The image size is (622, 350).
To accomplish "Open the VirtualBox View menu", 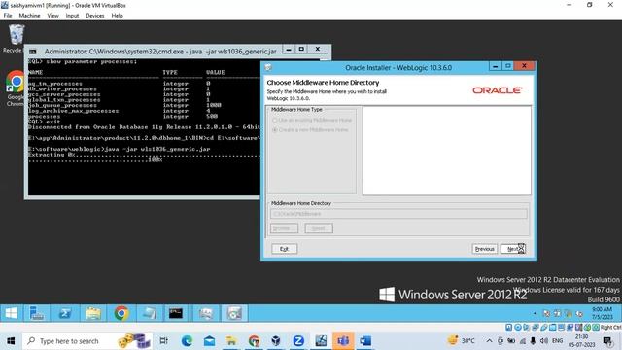I will tap(52, 16).
